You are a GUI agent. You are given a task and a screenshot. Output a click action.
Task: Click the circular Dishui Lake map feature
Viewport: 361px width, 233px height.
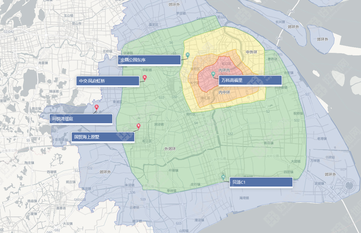click(349, 185)
